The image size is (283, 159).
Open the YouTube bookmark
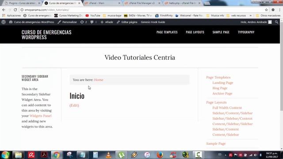point(93,16)
